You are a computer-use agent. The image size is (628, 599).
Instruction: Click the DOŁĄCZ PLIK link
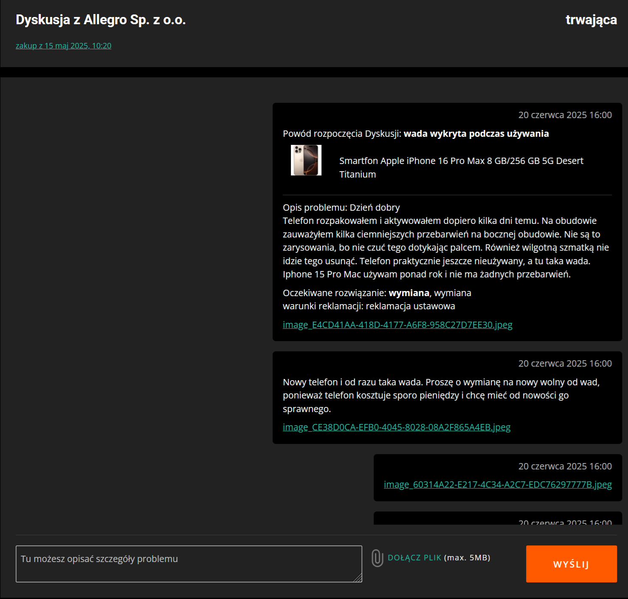(414, 558)
